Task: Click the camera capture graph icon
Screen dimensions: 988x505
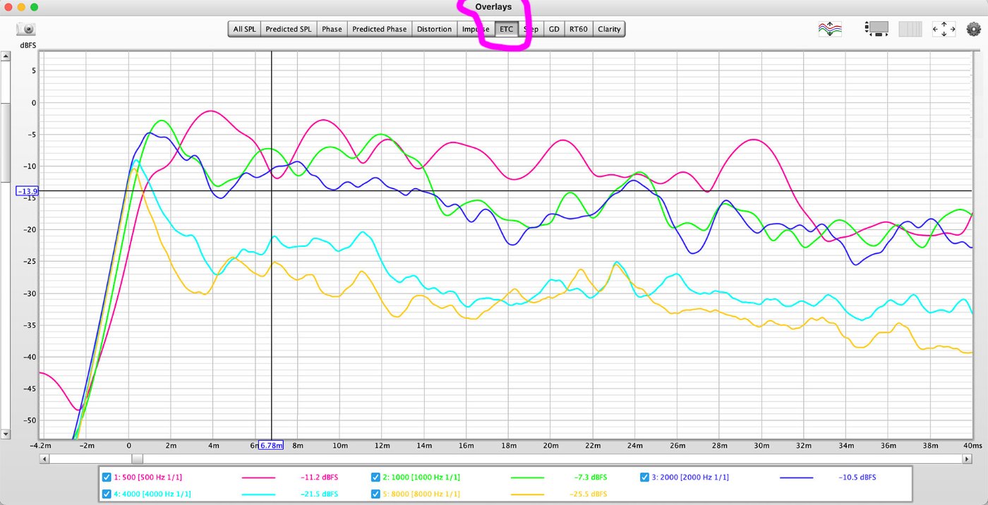Action: (25, 29)
